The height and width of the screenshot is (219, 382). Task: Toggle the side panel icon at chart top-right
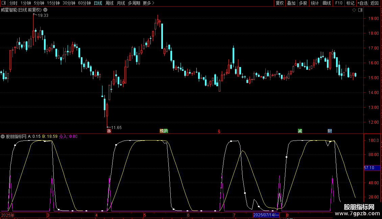(x=360, y=10)
